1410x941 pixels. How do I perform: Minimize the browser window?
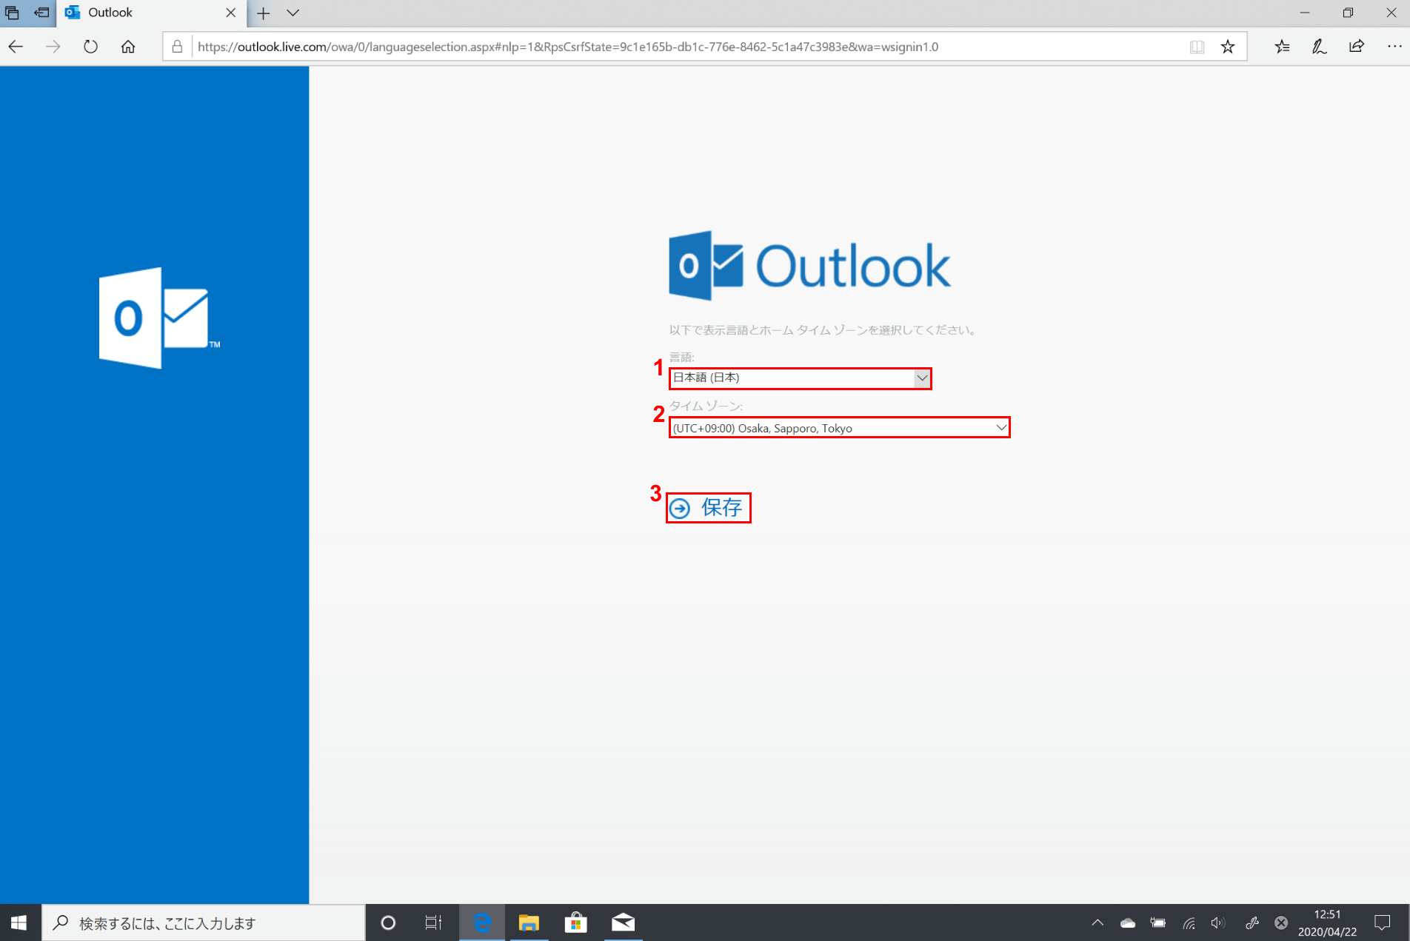click(x=1305, y=13)
